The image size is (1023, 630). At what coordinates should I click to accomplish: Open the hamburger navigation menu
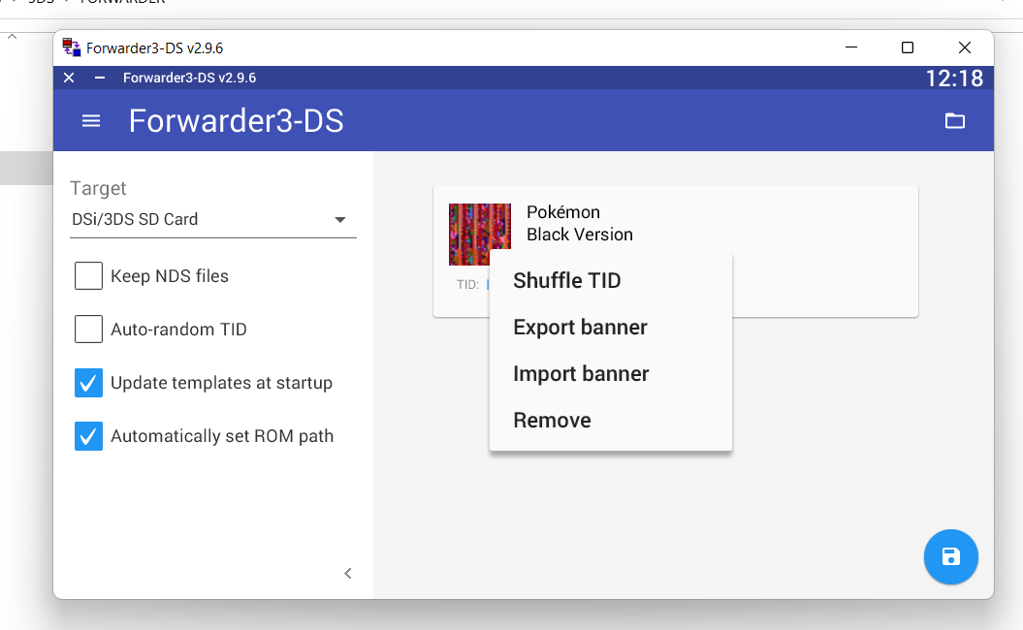coord(91,121)
